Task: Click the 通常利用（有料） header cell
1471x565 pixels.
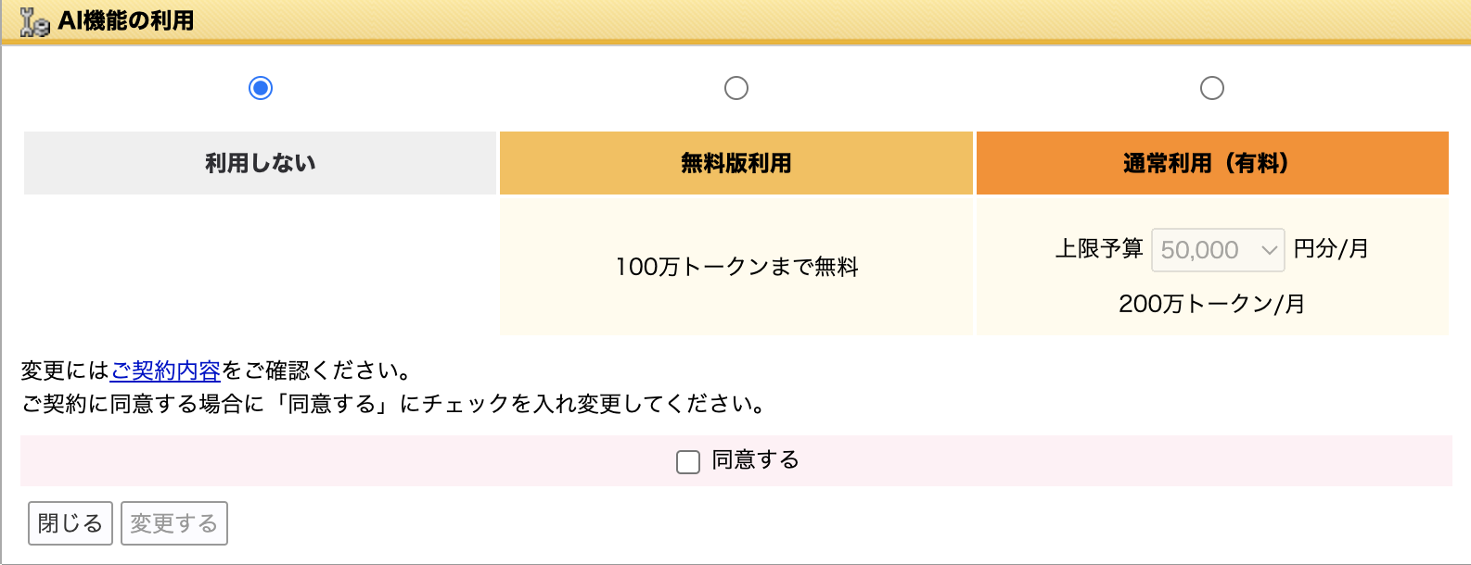Action: [x=1212, y=163]
